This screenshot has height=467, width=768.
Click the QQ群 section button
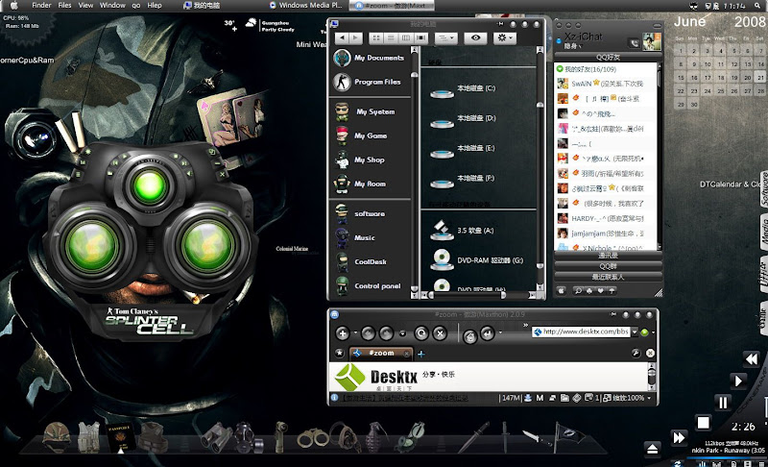(608, 266)
